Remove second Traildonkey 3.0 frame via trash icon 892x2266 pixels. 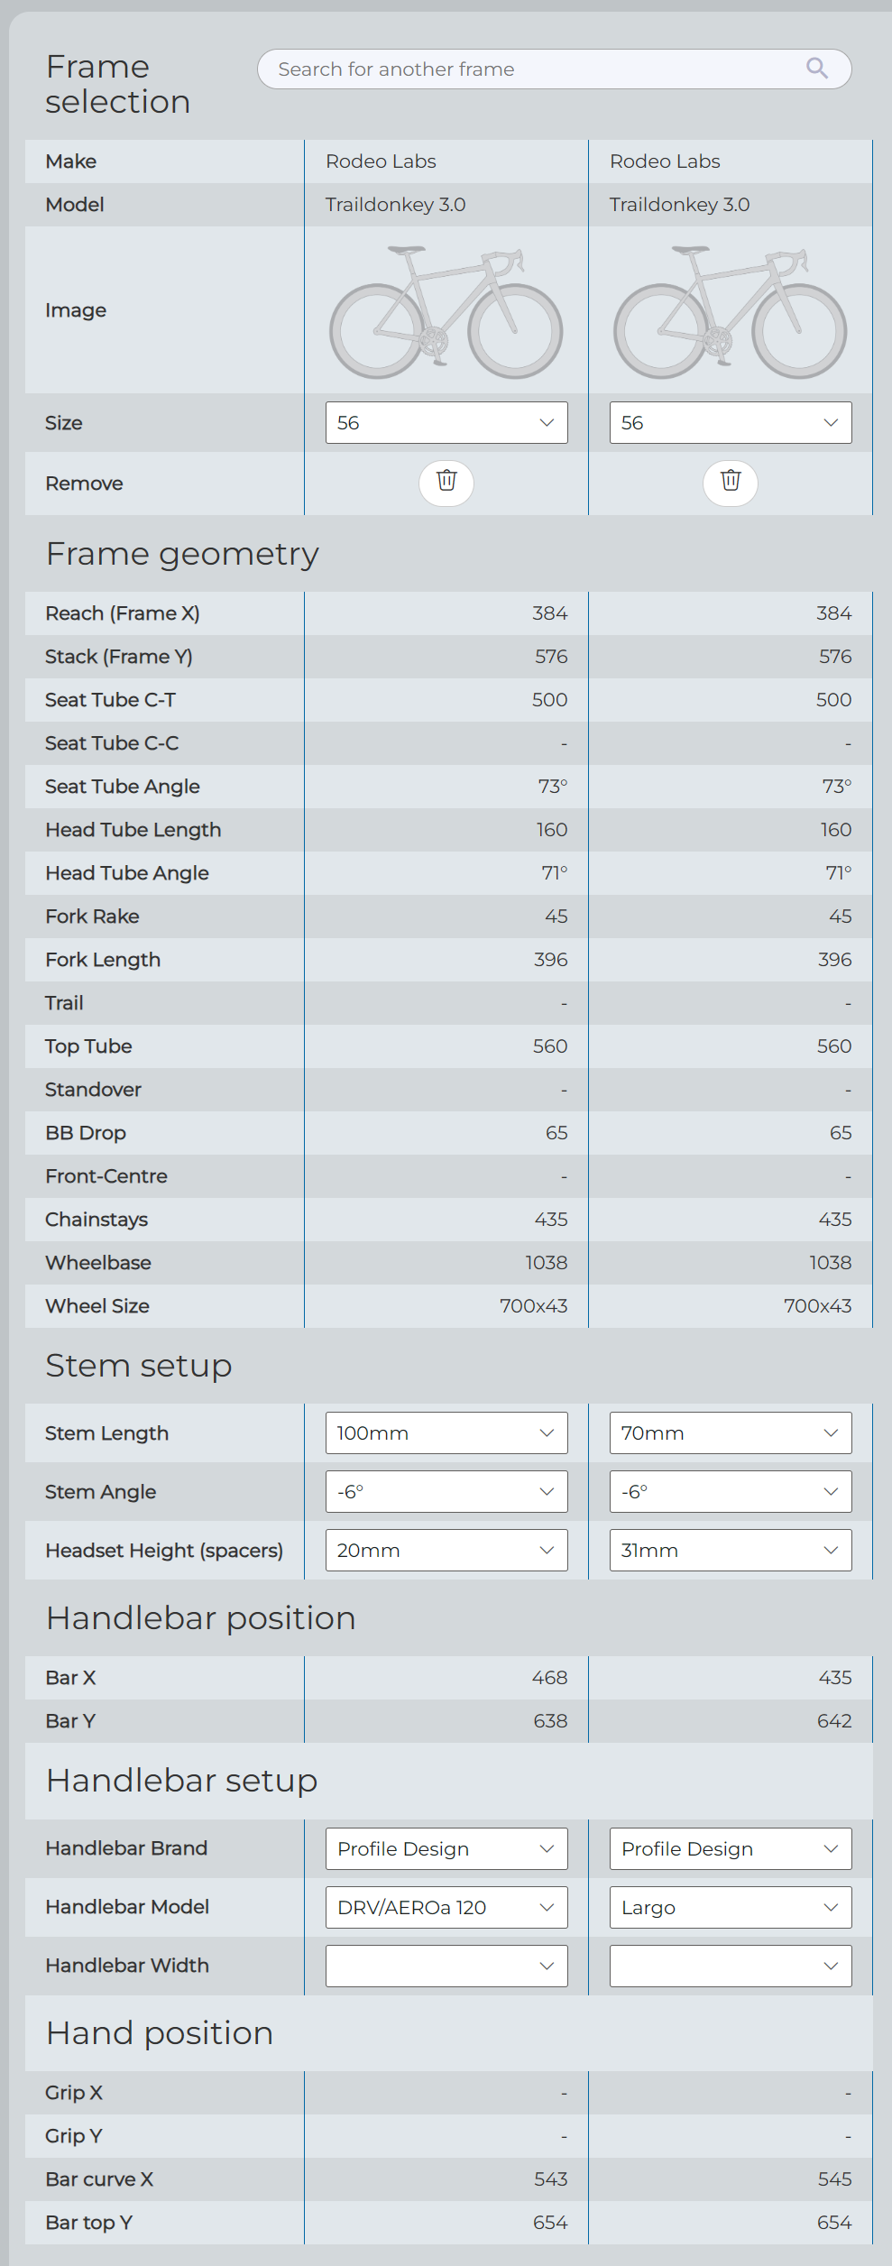(x=731, y=483)
